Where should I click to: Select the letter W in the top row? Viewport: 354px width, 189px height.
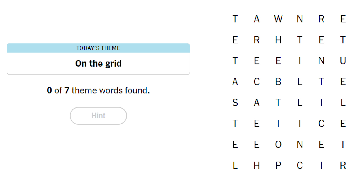tap(278, 19)
